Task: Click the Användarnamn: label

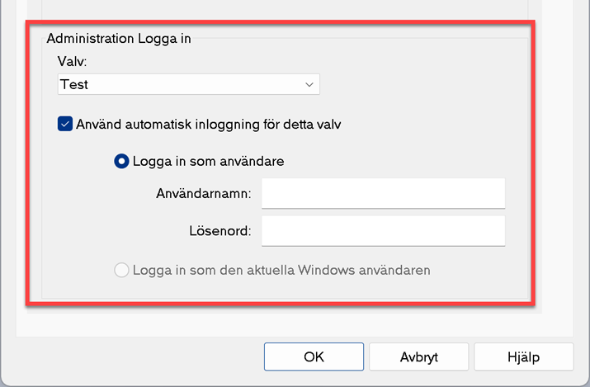Action: (204, 193)
